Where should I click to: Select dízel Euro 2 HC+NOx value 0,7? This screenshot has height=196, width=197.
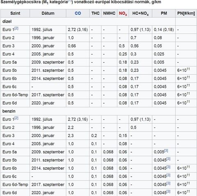[x=133, y=38]
